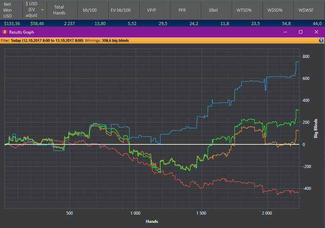Close the Results Graph window
This screenshot has height=228, width=325.
pos(316,32)
